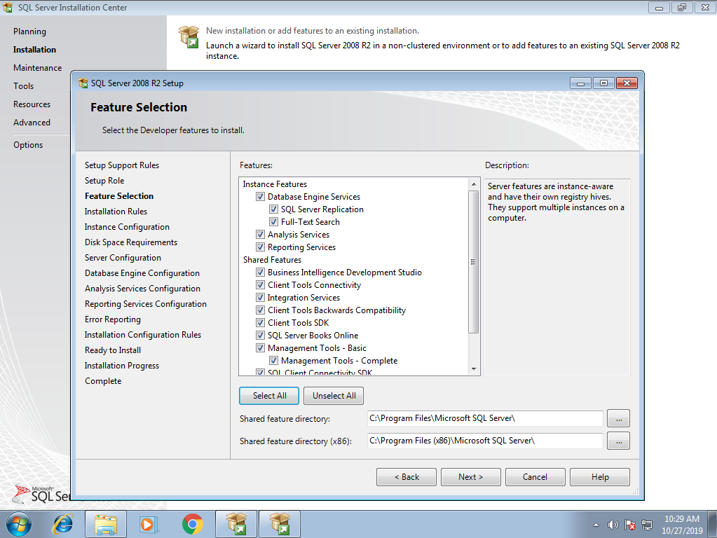Click the Windows Start orb
The image size is (717, 538).
(x=18, y=524)
